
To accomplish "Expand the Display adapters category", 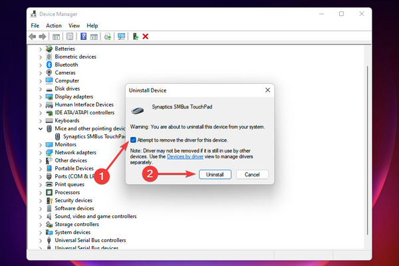I will 41,96.
